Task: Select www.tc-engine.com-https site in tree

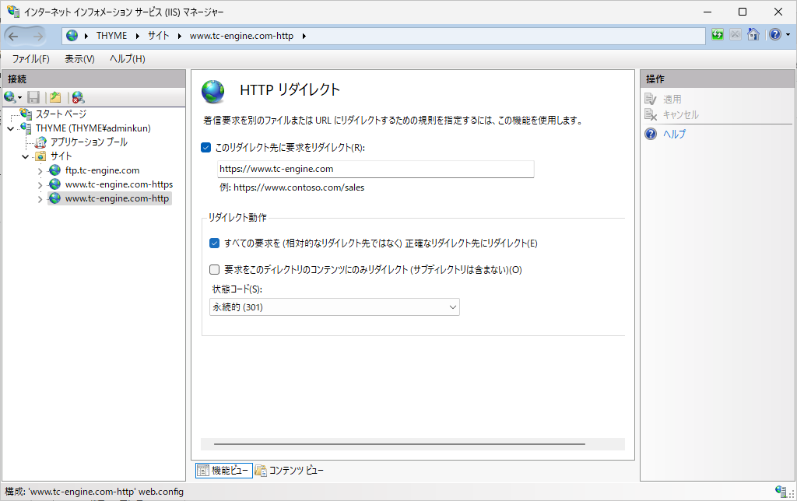Action: pyautogui.click(x=119, y=184)
